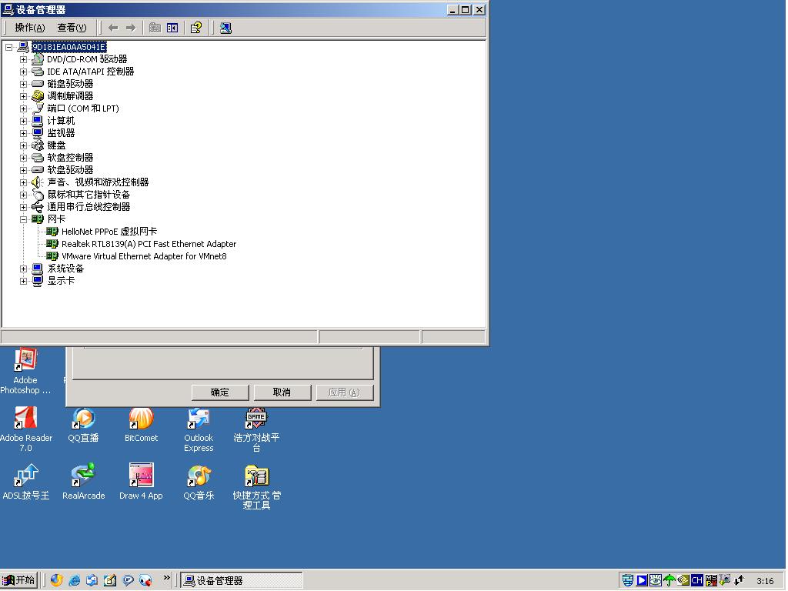Click the 应用(A) button in background dialog

[344, 392]
